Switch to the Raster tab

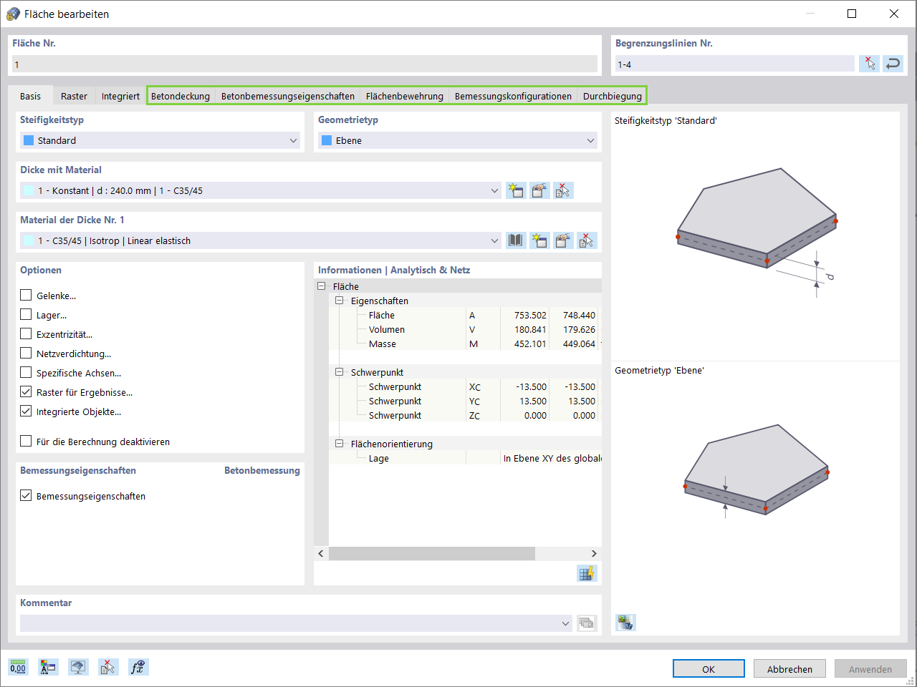click(x=74, y=96)
